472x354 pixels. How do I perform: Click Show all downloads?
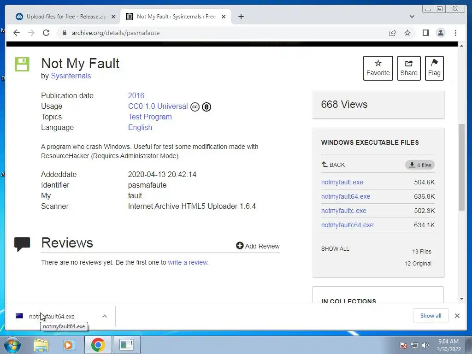(x=431, y=315)
